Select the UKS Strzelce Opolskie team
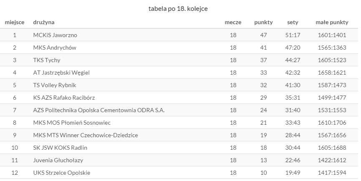 click(x=62, y=173)
